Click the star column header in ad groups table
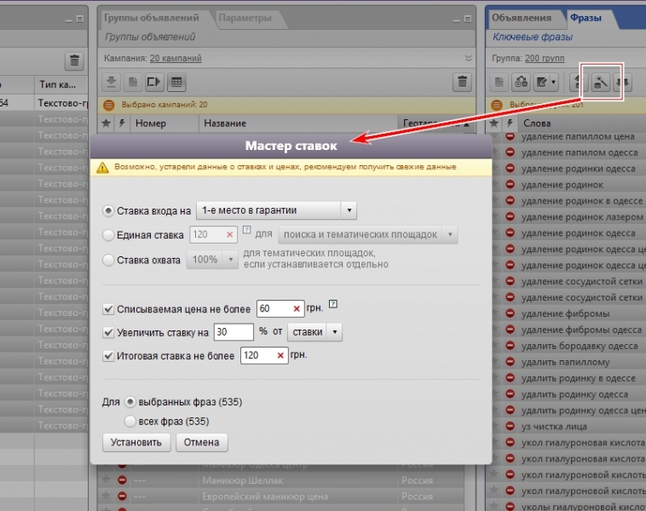Viewport: 646px width, 511px height. tap(106, 123)
